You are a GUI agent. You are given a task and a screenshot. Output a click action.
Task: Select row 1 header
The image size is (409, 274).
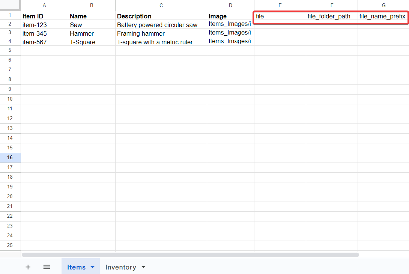point(10,16)
